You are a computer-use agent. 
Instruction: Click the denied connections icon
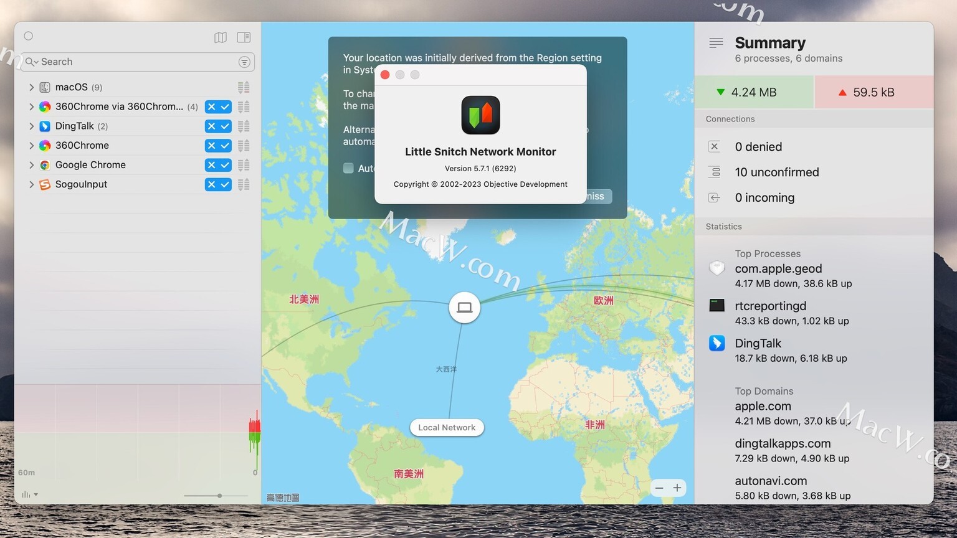[715, 146]
